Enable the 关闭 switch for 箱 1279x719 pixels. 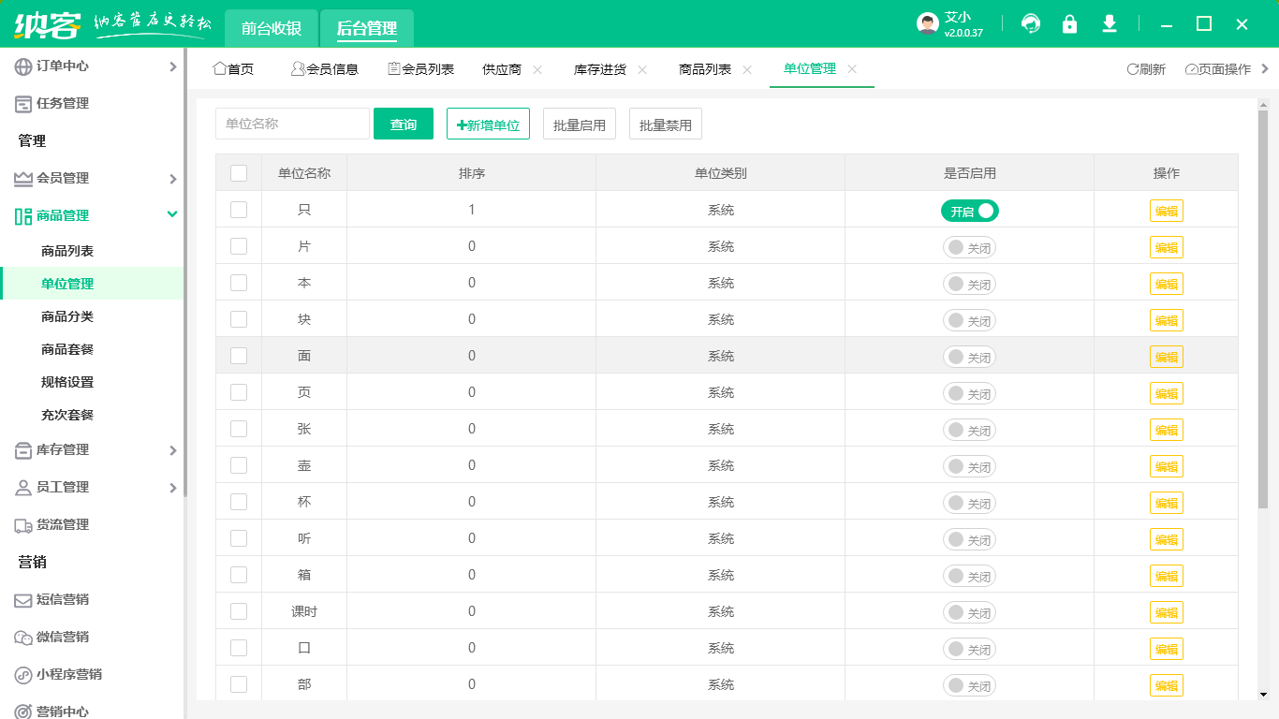[x=970, y=576]
